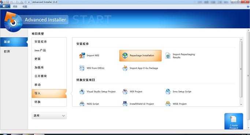250x135 pixels.
Task: Select the 转换 category
Action: pos(49,102)
